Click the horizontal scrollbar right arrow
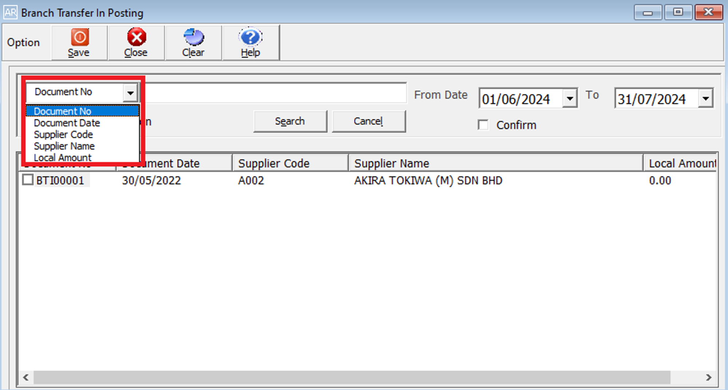728x390 pixels. point(708,377)
